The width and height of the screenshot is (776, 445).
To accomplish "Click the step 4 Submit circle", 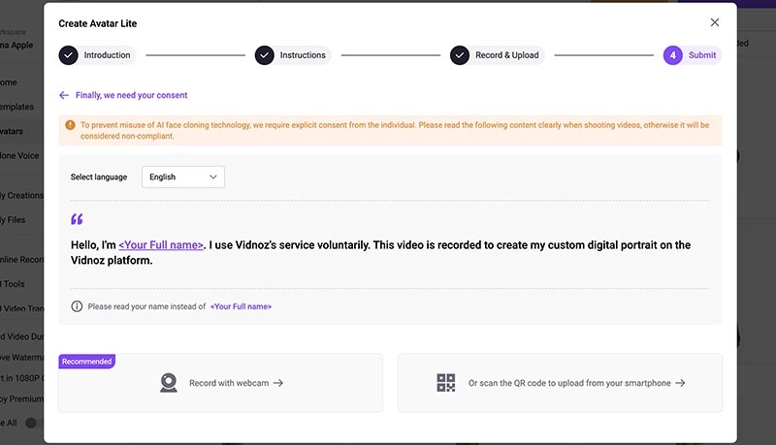I will click(x=672, y=55).
